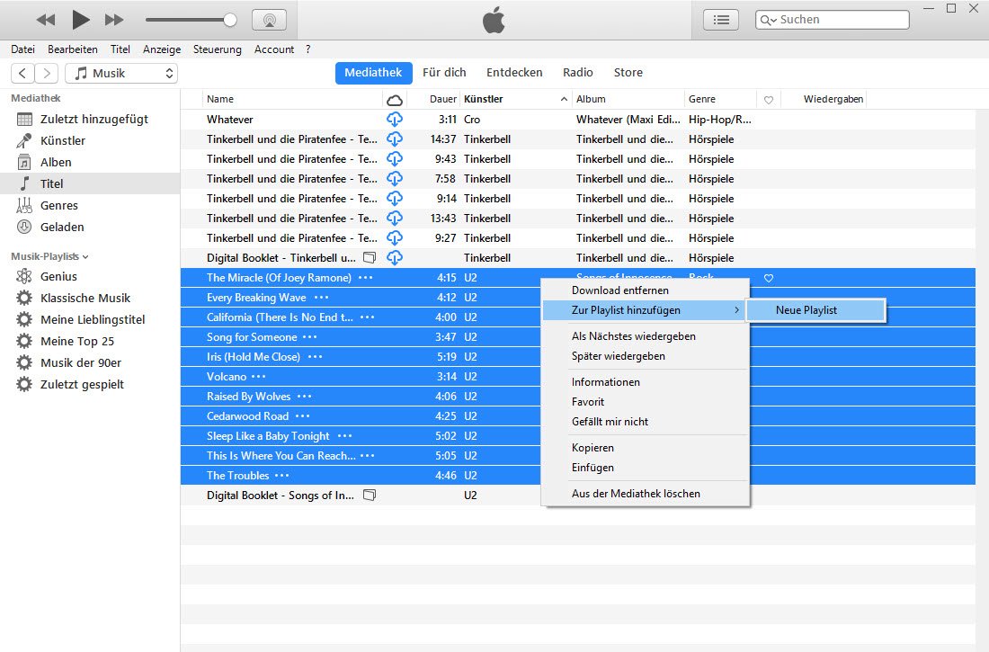Sort by the cloud status column header
This screenshot has height=652, width=989.
click(395, 100)
